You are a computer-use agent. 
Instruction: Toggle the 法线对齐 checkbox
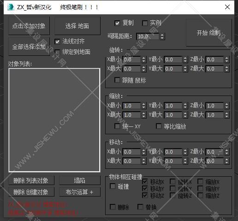(57, 42)
